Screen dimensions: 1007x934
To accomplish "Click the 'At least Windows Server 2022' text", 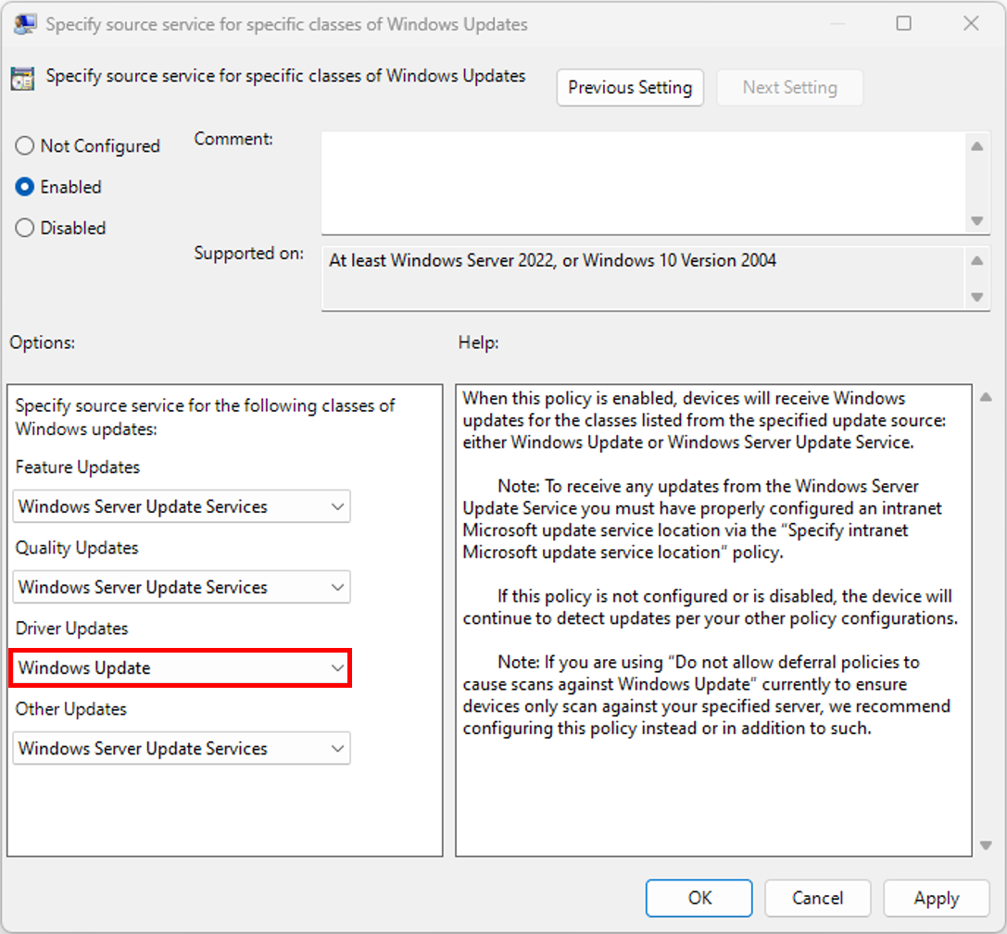I will pos(553,261).
